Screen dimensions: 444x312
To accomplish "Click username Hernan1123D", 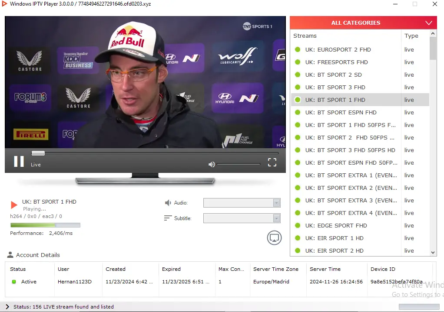I will click(75, 282).
